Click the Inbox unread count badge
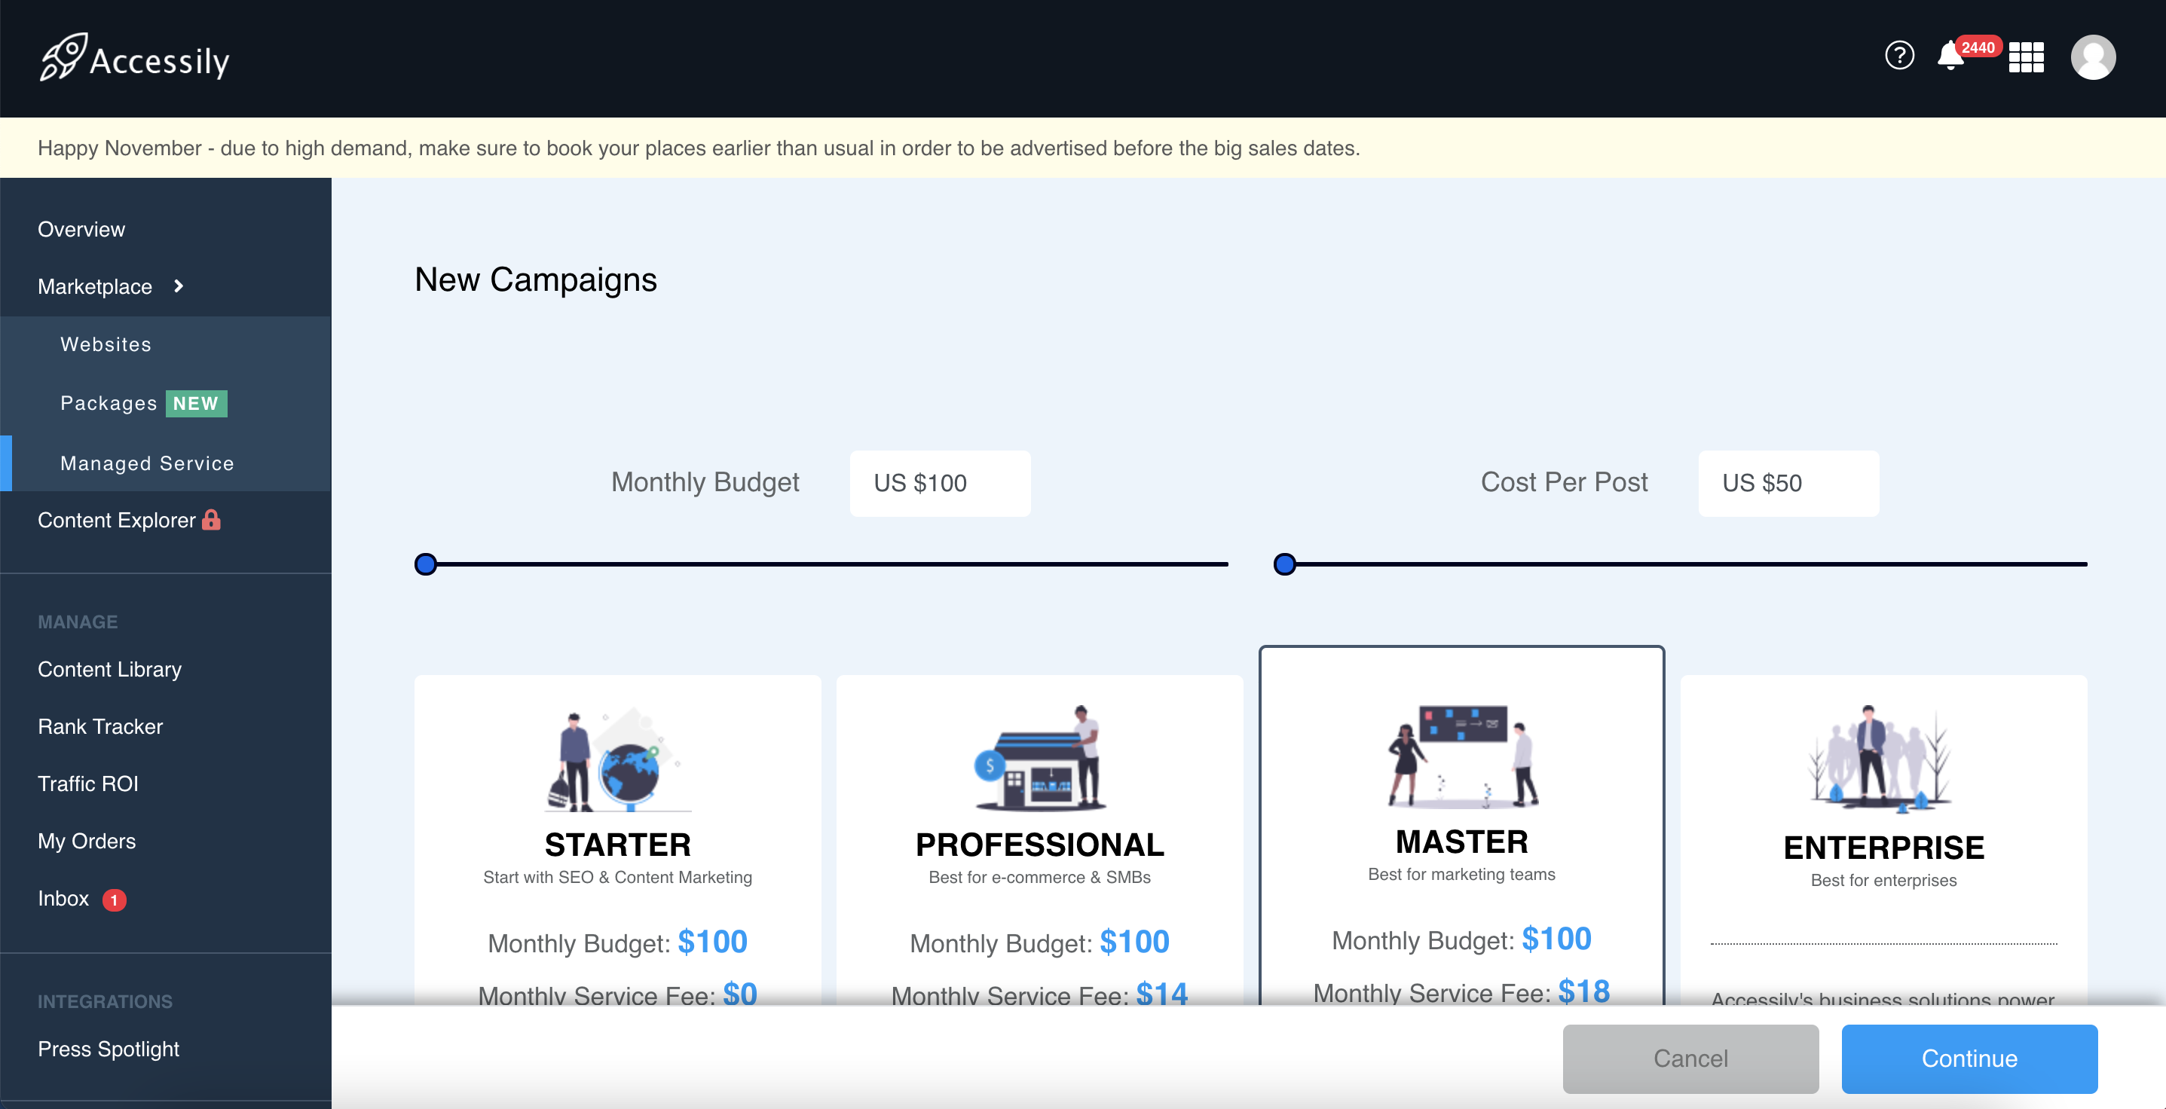Viewport: 2166px width, 1109px height. [115, 900]
